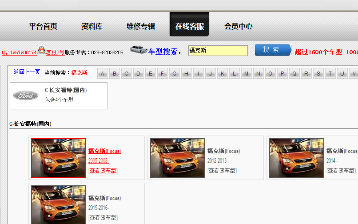Focus the 车型搜索 input containing 福克斯
The width and height of the screenshot is (358, 224).
tap(218, 51)
